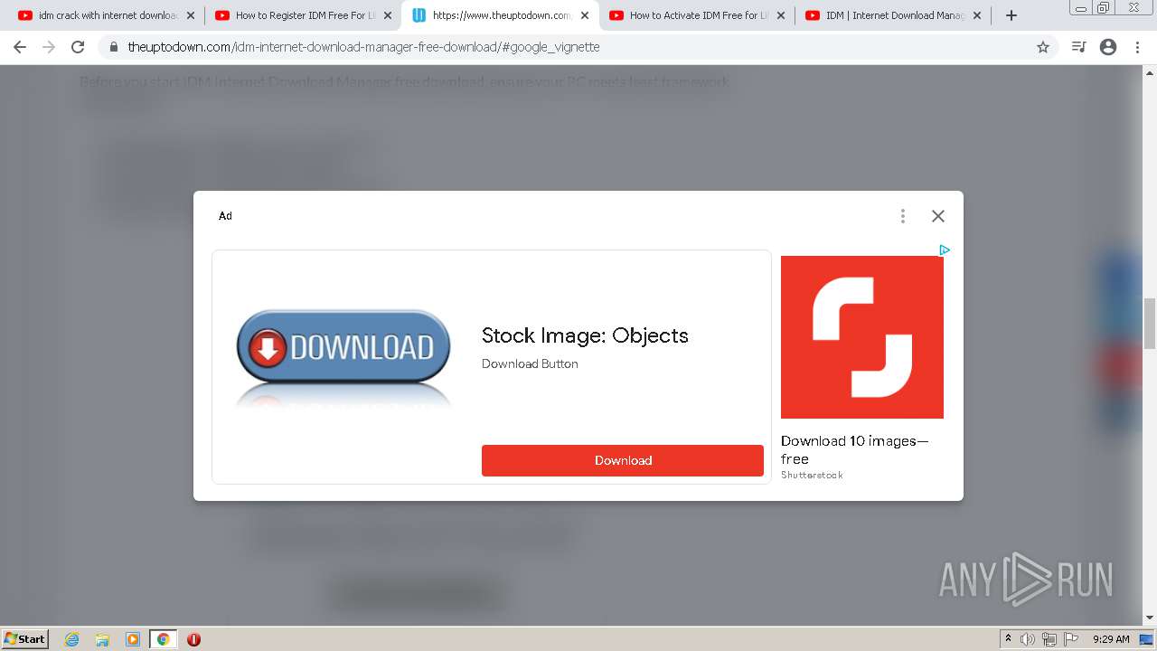Bookmark this page with the star
This screenshot has width=1157, height=651.
1043,47
